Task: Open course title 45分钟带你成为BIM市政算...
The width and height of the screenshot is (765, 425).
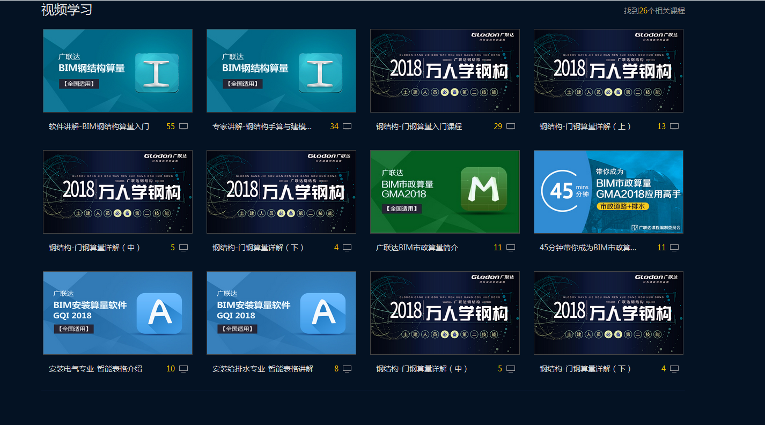Action: pos(588,248)
